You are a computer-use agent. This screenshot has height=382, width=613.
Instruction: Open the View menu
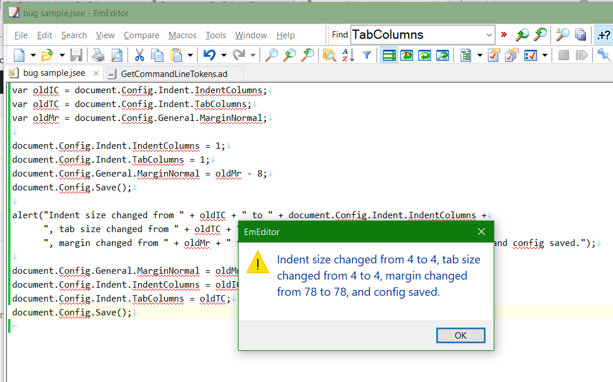[105, 35]
